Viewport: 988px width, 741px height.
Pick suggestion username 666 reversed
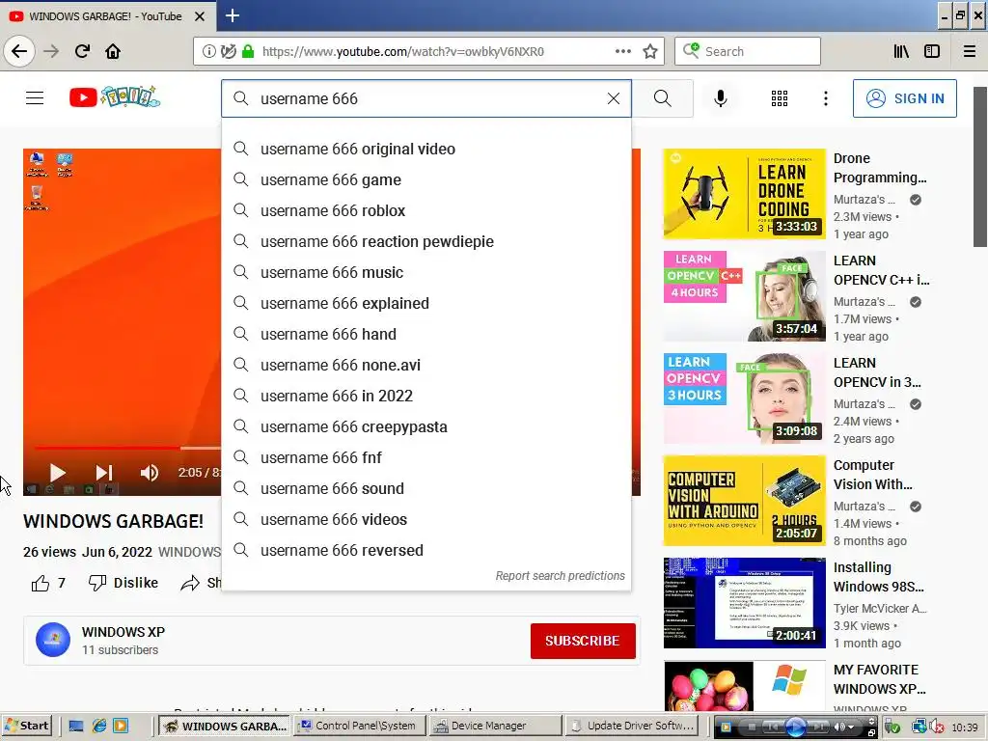[x=425, y=550]
